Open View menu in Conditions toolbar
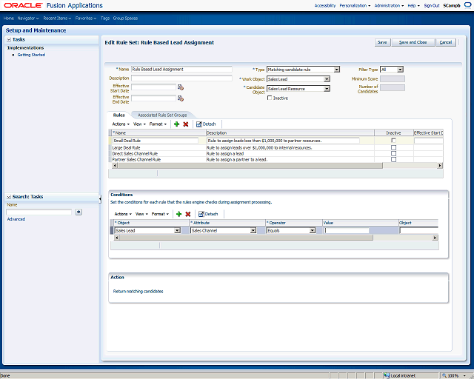The height and width of the screenshot is (379, 474). pyautogui.click(x=141, y=214)
